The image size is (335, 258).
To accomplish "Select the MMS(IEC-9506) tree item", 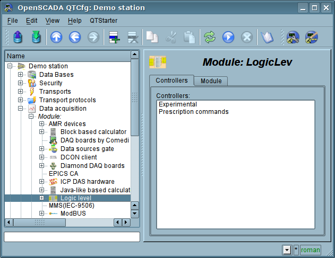I will point(72,206).
